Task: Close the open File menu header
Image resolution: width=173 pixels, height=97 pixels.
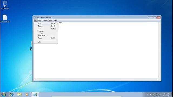Action: (x=35, y=20)
